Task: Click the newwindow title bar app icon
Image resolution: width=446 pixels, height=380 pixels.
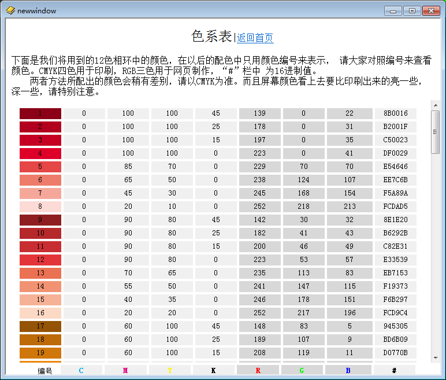Action: tap(10, 10)
